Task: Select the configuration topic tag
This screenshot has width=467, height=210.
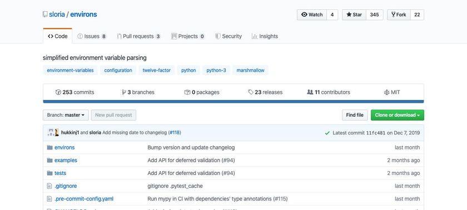Action: [x=118, y=71]
